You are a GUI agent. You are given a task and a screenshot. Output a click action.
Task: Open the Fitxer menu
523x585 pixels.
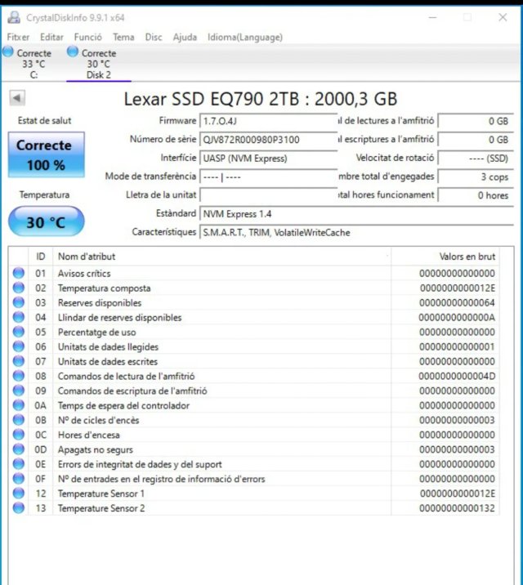[x=18, y=38]
